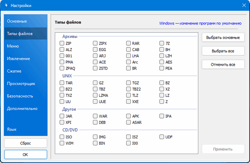This screenshot has height=163, width=250.
Task: Tick the 7Z format checkbox
Action: pyautogui.click(x=162, y=43)
